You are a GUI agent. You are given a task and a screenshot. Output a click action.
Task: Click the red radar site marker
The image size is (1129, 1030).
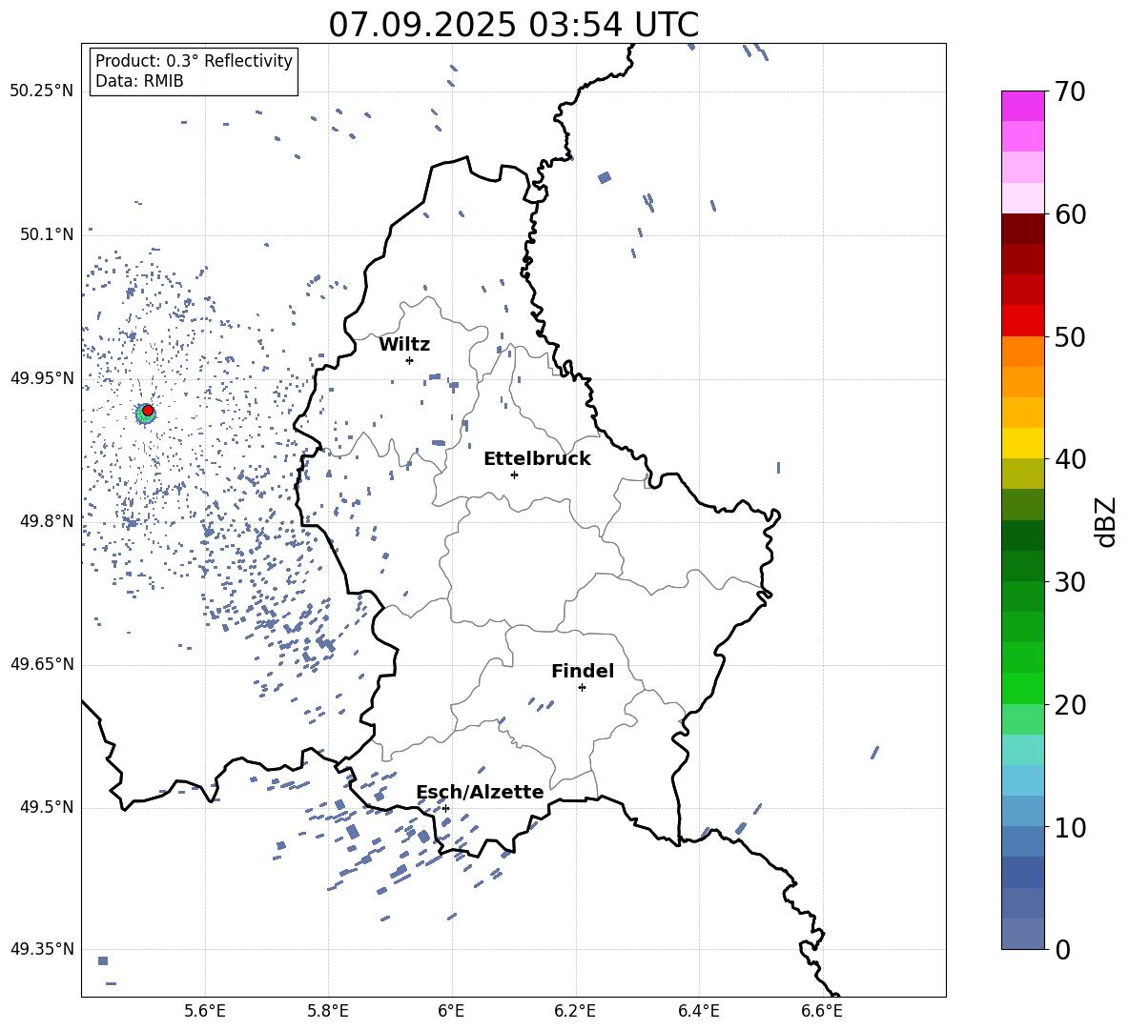coord(148,411)
